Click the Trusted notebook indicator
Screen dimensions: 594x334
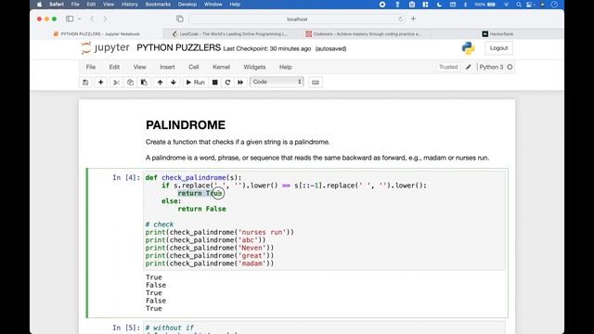point(448,67)
